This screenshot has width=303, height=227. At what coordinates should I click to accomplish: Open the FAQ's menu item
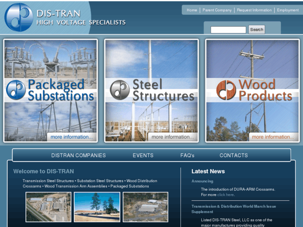[187, 155]
